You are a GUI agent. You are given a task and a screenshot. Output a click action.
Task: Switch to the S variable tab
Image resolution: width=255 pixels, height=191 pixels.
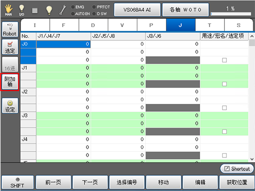[x=239, y=25]
